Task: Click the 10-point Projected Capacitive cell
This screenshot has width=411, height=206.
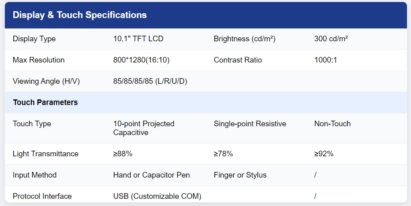Action: tap(144, 128)
